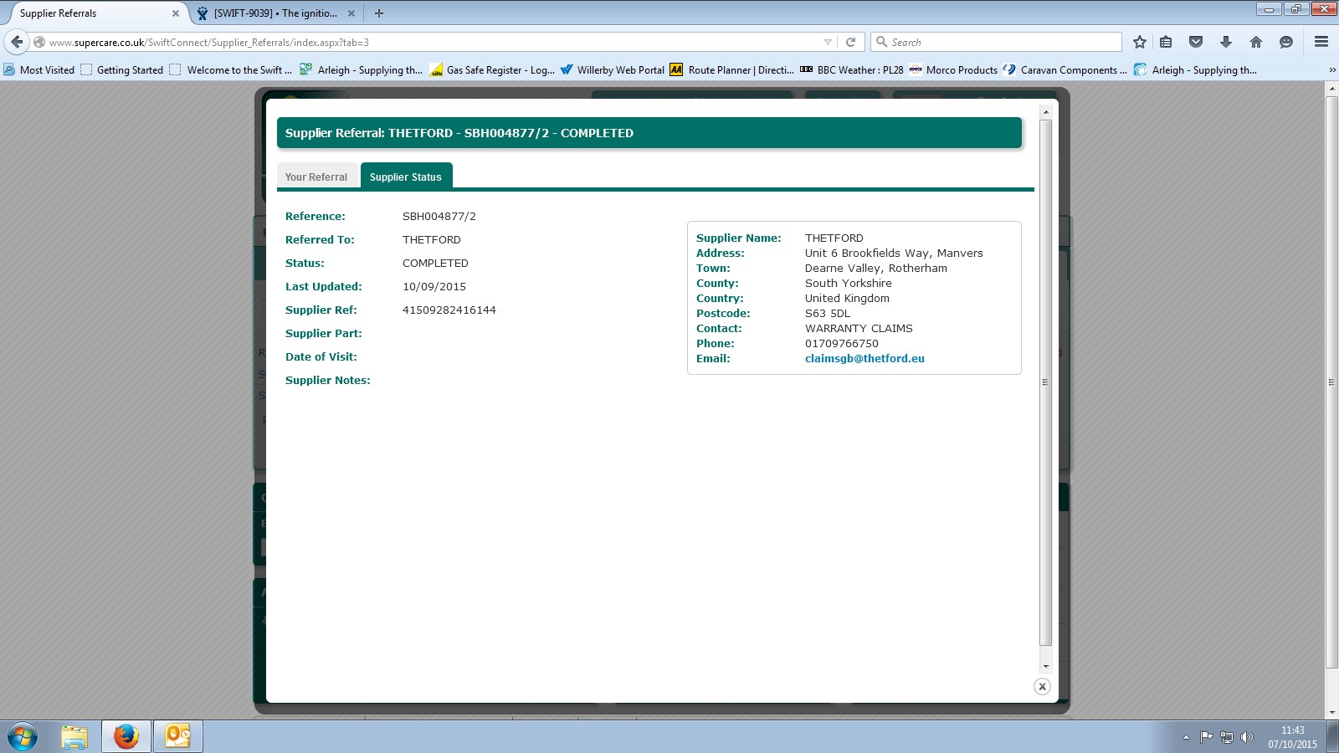This screenshot has height=753, width=1339.
Task: Expand the URL history dropdown arrow
Action: [828, 42]
